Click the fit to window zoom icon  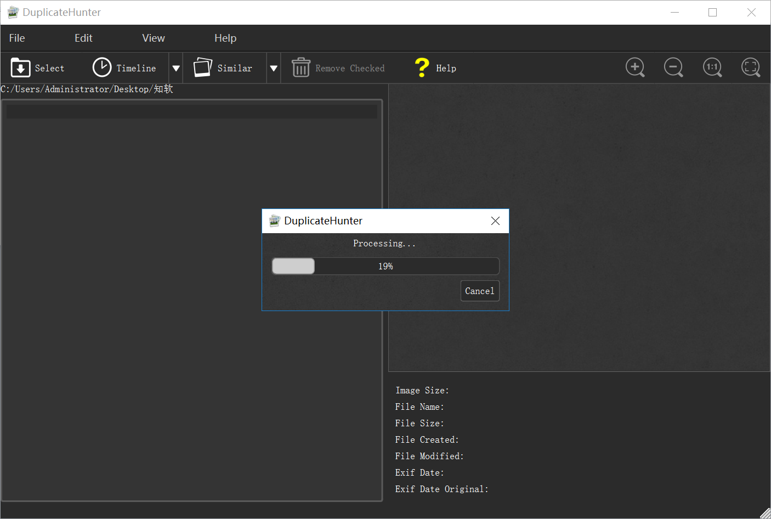[751, 67]
